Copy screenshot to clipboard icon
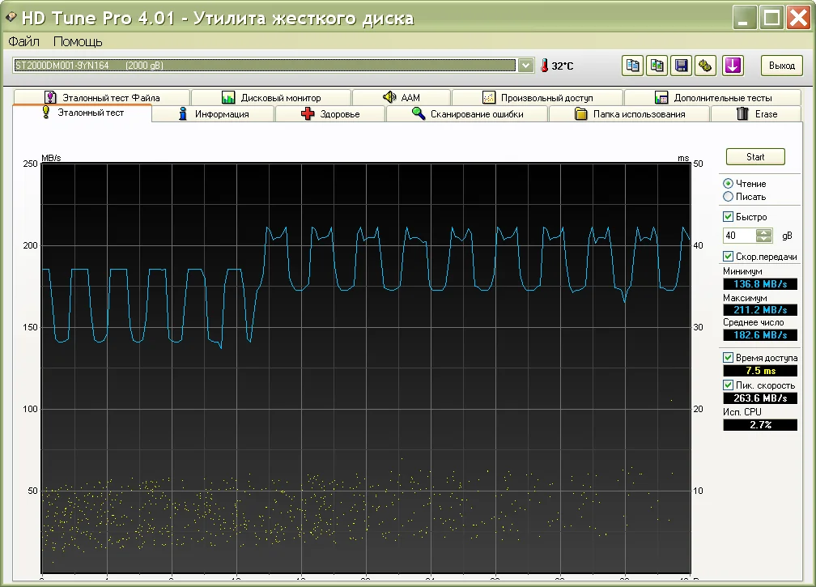Screen dimensions: 816x587 coord(657,66)
